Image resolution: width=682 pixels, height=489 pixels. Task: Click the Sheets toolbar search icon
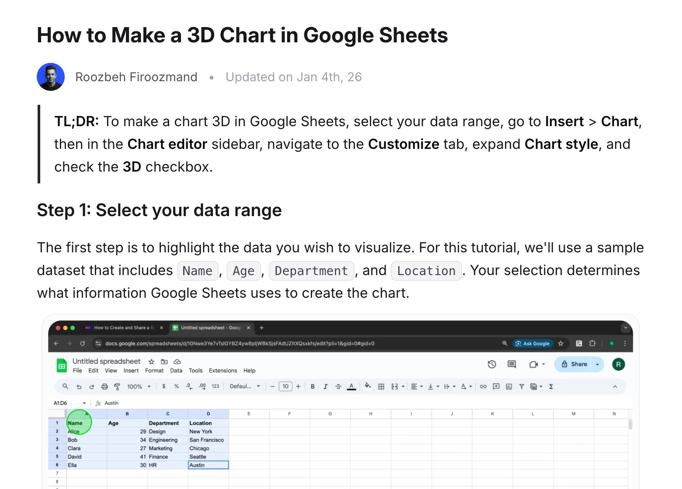click(x=65, y=386)
